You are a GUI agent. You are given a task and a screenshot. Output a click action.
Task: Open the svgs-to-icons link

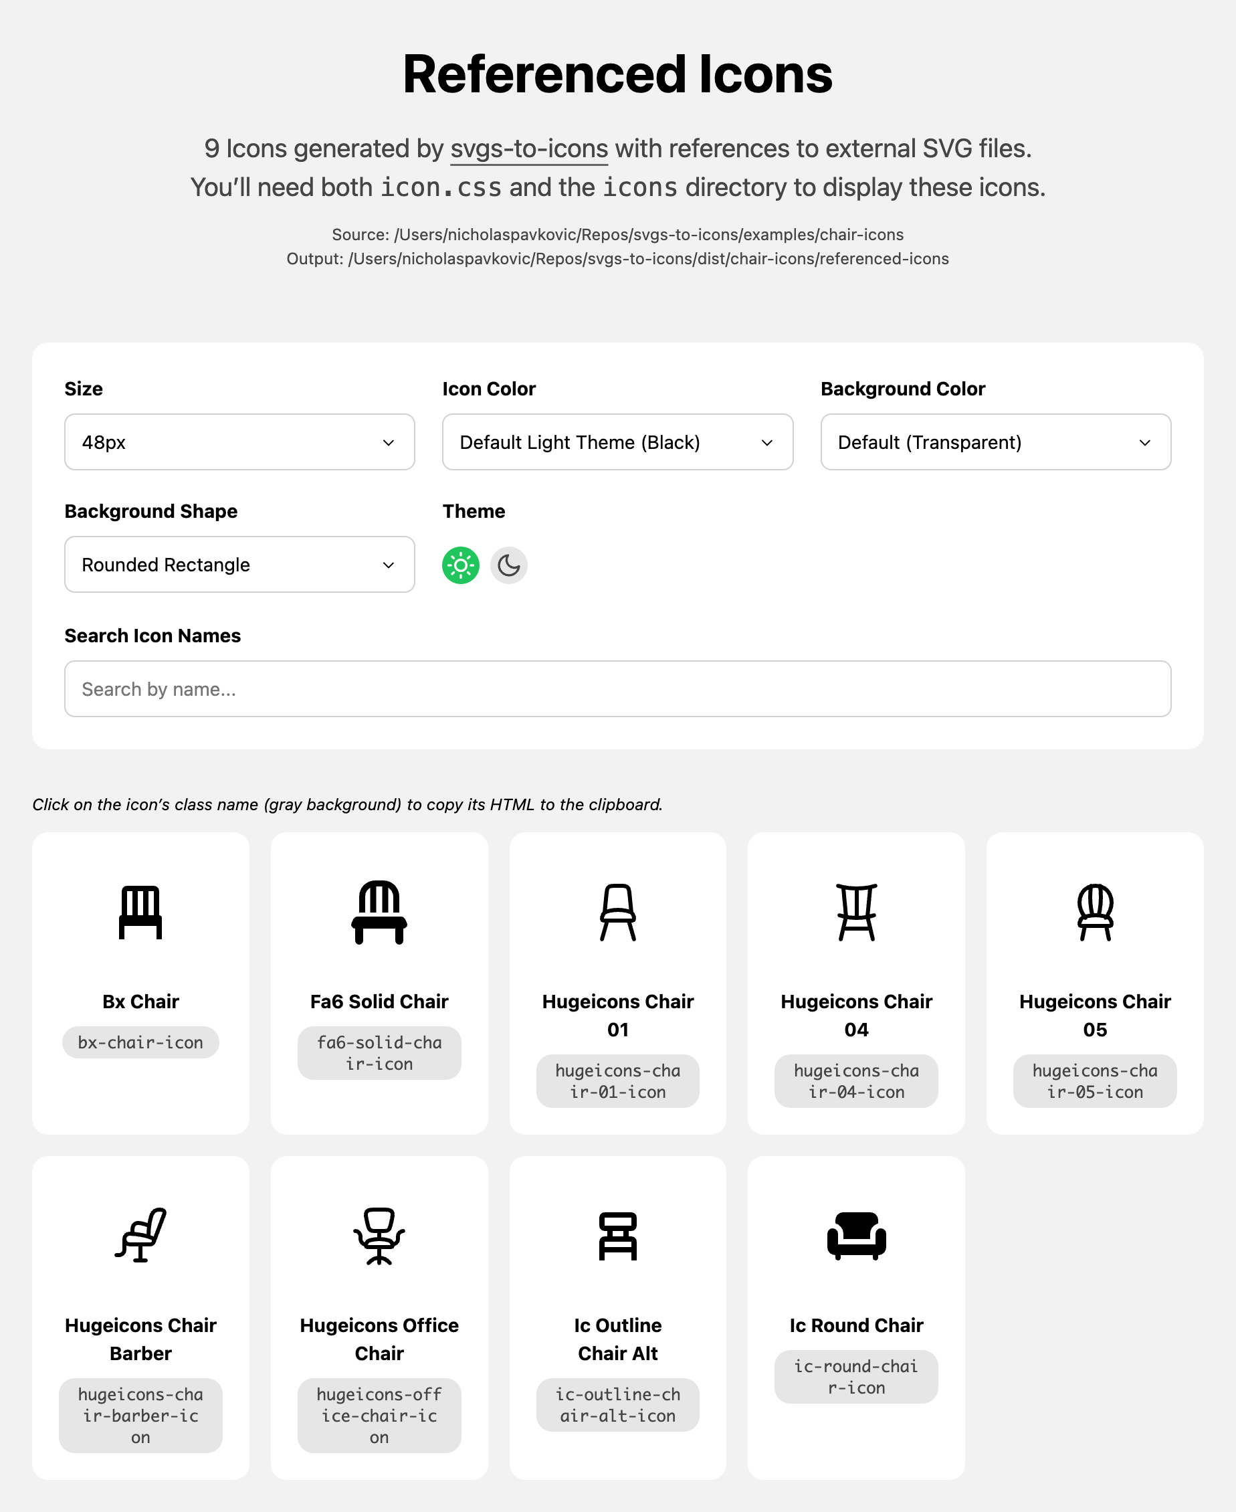pos(529,149)
